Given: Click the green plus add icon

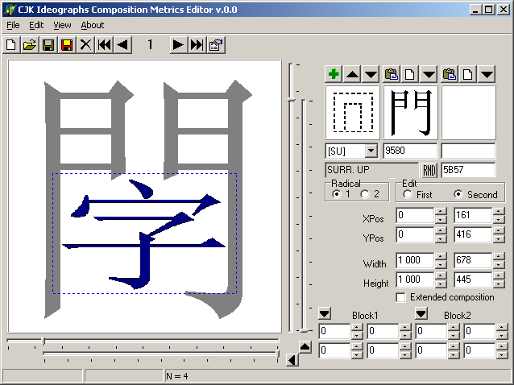Looking at the screenshot, I should click(334, 74).
